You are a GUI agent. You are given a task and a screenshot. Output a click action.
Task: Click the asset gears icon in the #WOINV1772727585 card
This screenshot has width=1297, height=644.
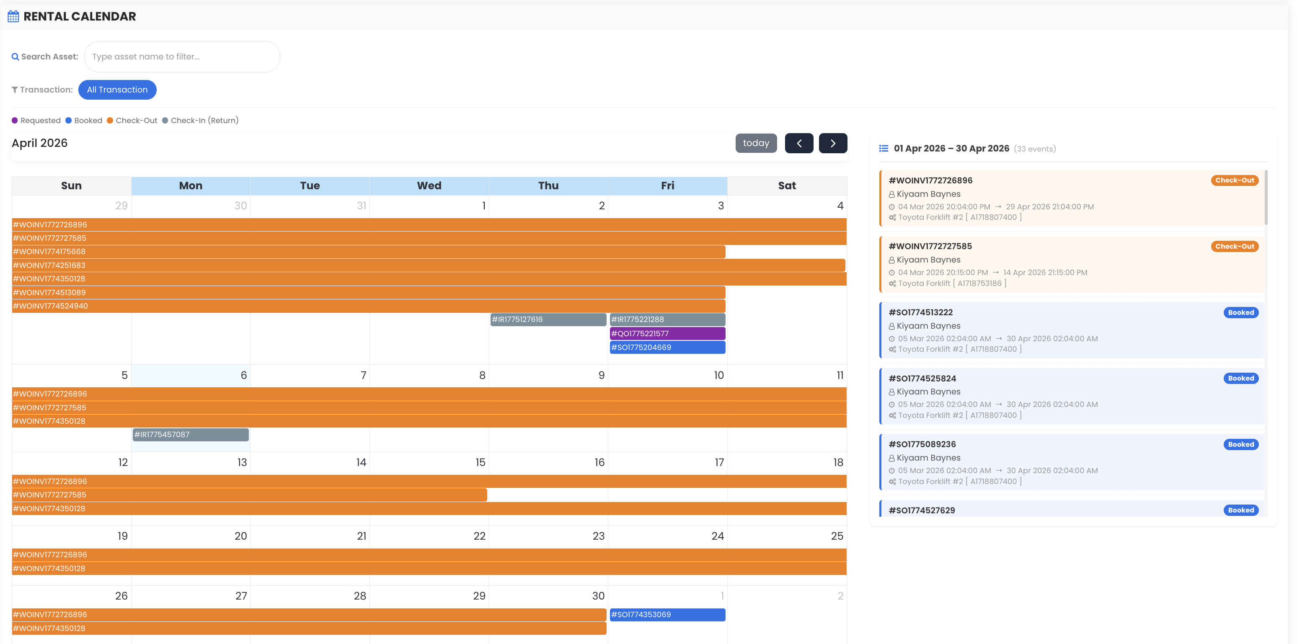pyautogui.click(x=892, y=284)
